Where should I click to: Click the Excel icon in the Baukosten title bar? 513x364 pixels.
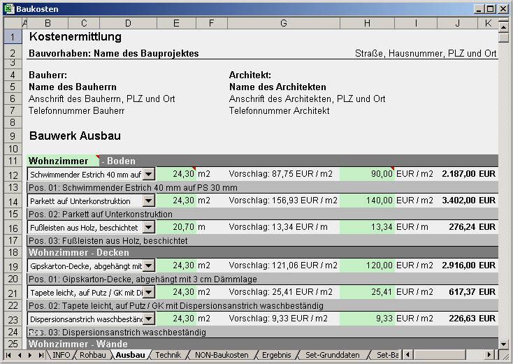9,9
